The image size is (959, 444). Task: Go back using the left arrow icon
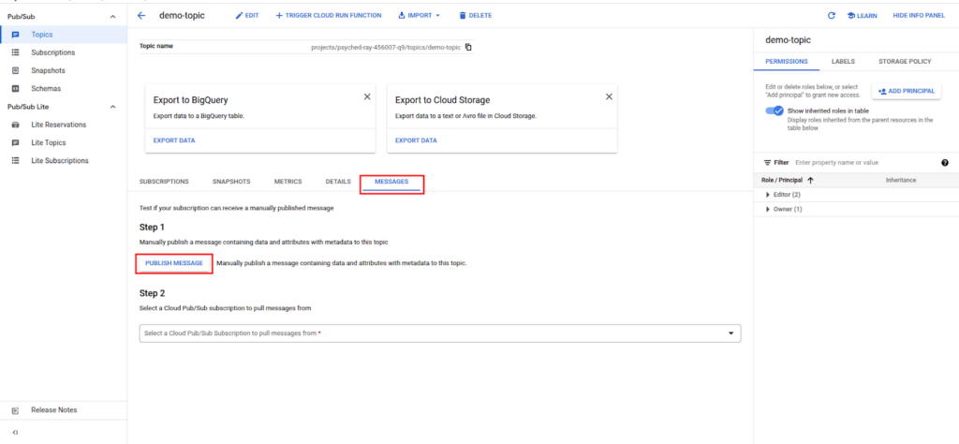142,15
